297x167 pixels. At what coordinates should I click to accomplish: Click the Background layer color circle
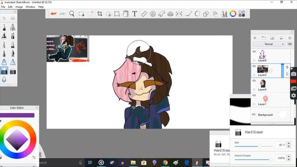(x=283, y=115)
